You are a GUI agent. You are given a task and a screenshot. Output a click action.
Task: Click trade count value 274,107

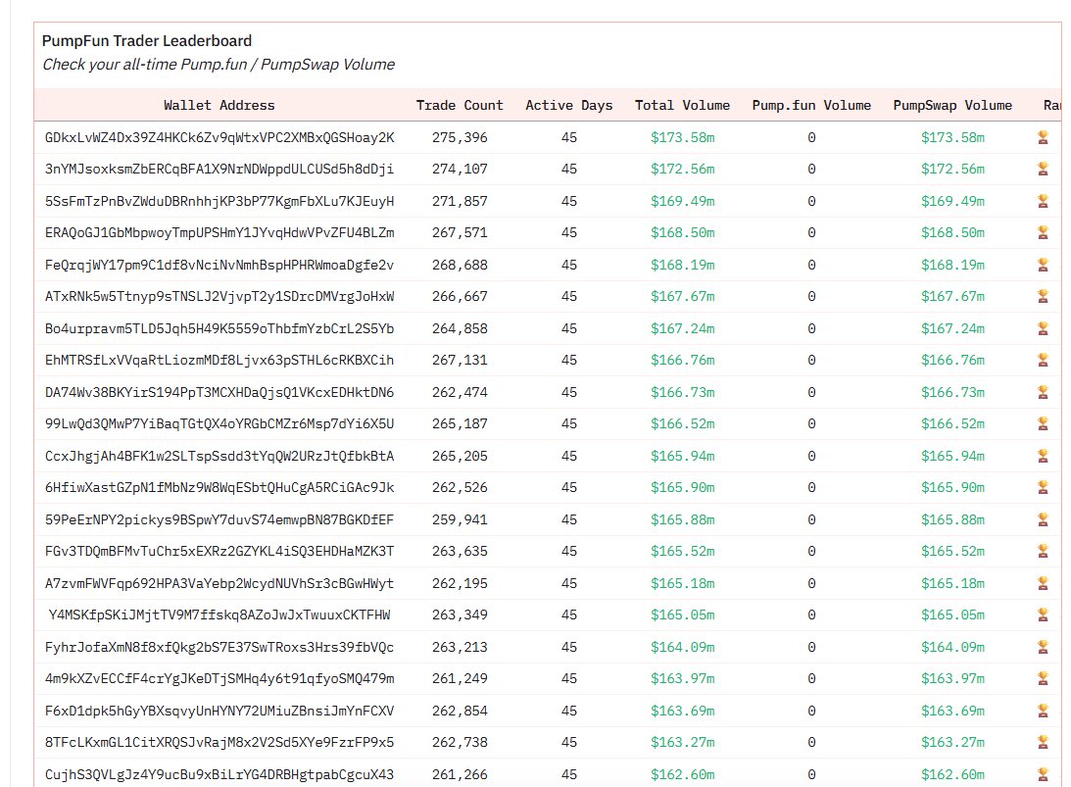tap(460, 169)
